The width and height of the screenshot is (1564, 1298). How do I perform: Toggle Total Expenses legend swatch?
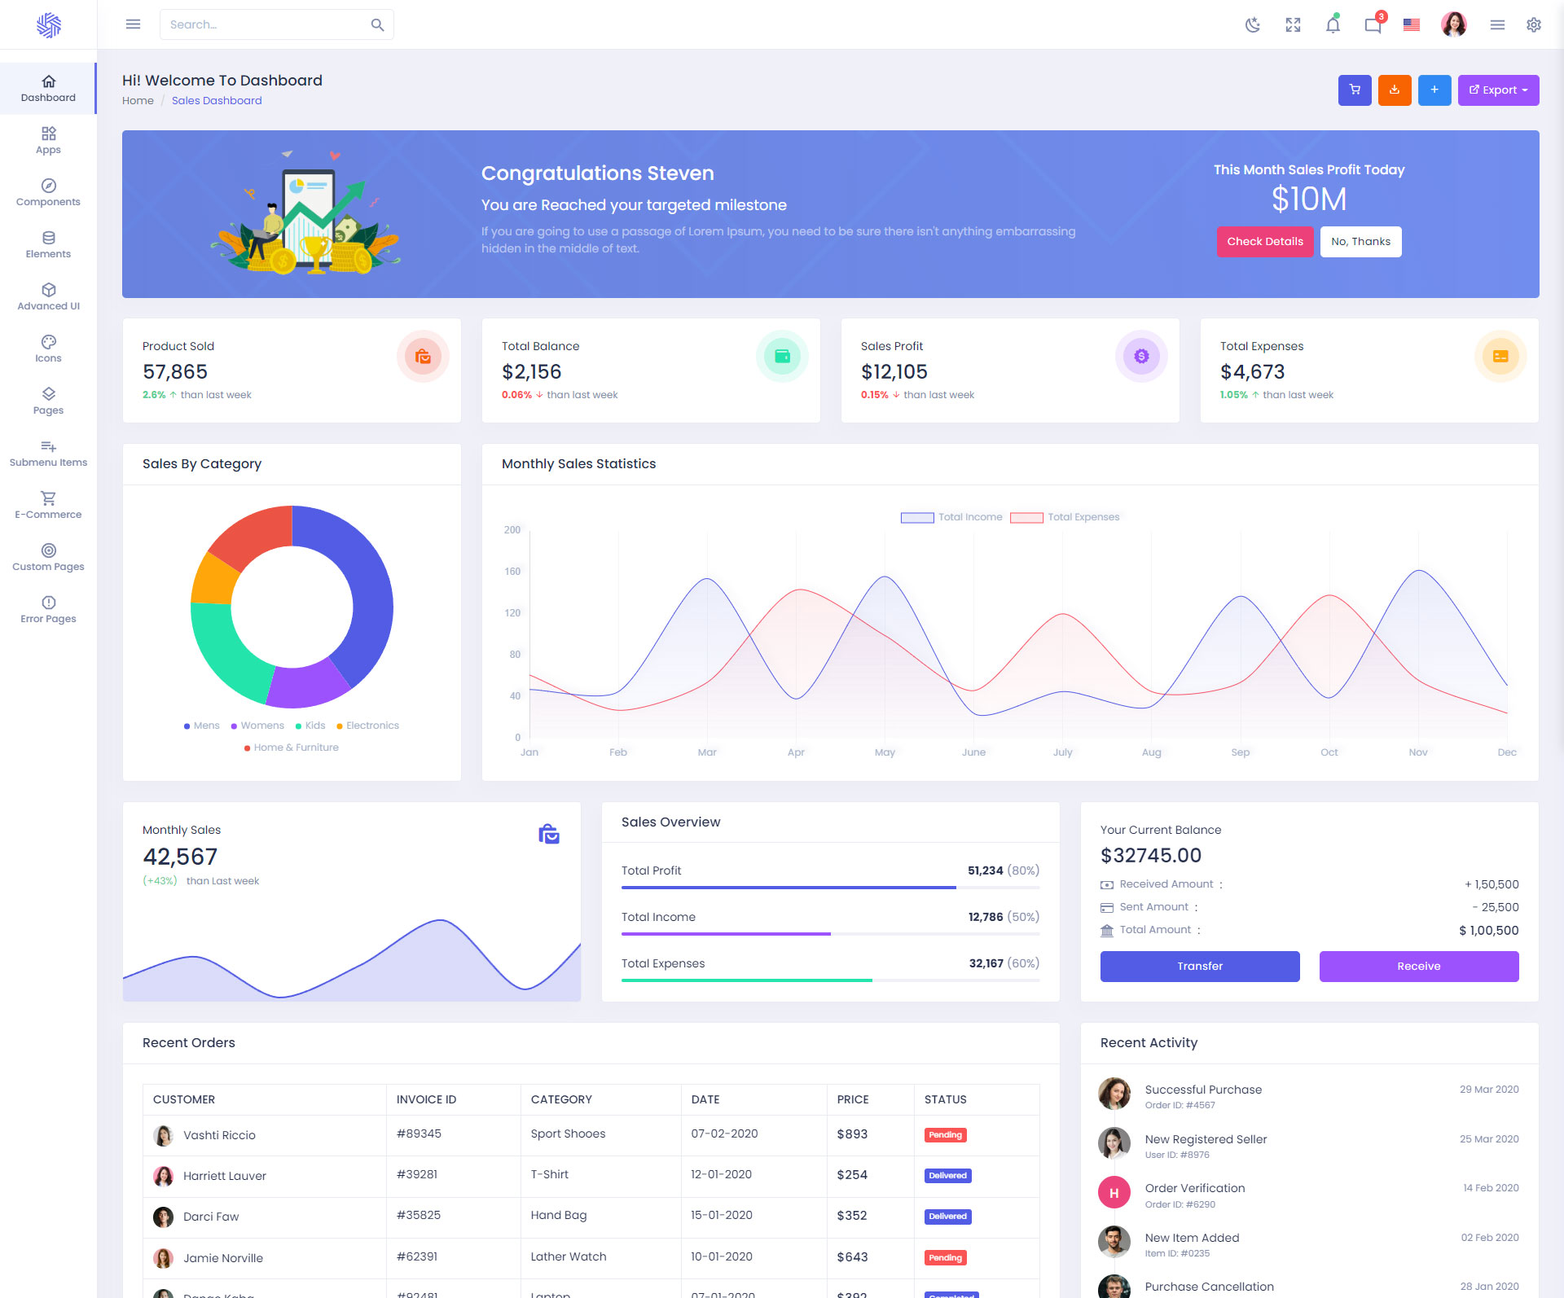[1026, 517]
